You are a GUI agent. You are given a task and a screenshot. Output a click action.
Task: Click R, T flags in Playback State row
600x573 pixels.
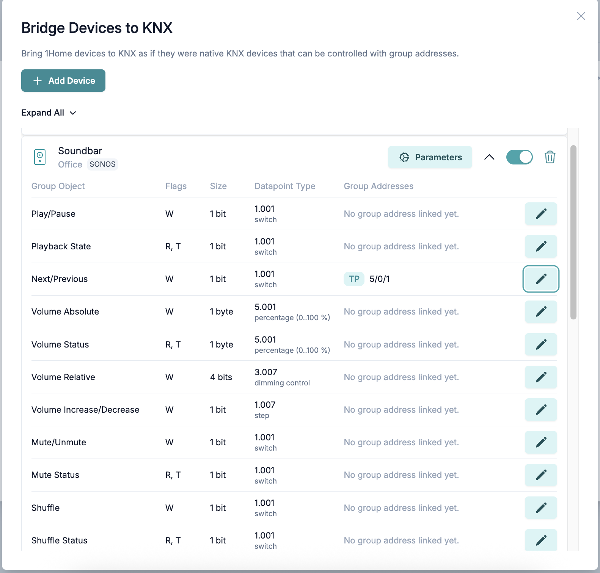[173, 246]
